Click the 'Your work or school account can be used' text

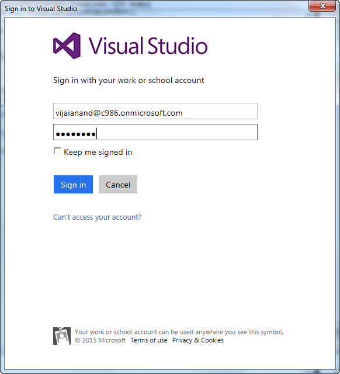pyautogui.click(x=179, y=332)
